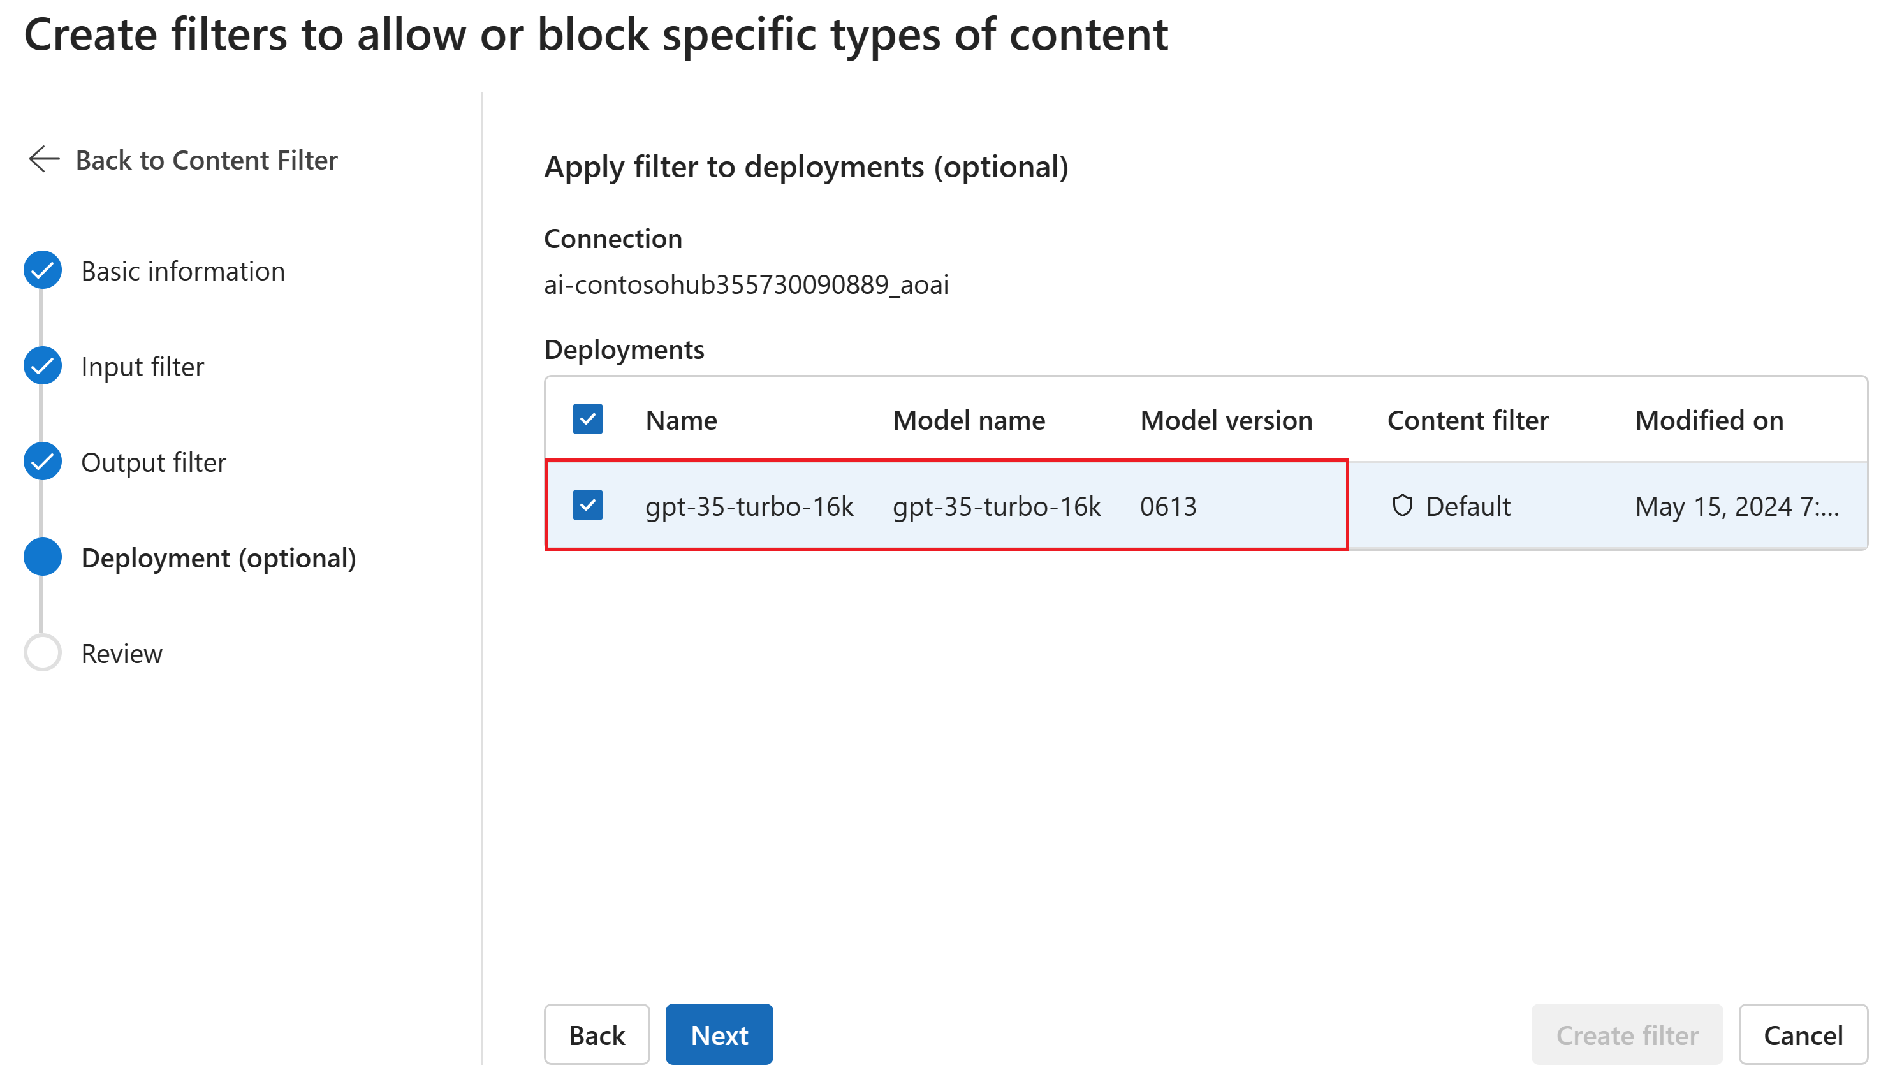The image size is (1888, 1075).
Task: Uncheck the gpt-35-turbo-16k deployment checkbox
Action: click(587, 506)
